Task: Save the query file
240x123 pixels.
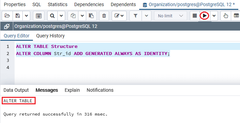Action: click(18, 16)
